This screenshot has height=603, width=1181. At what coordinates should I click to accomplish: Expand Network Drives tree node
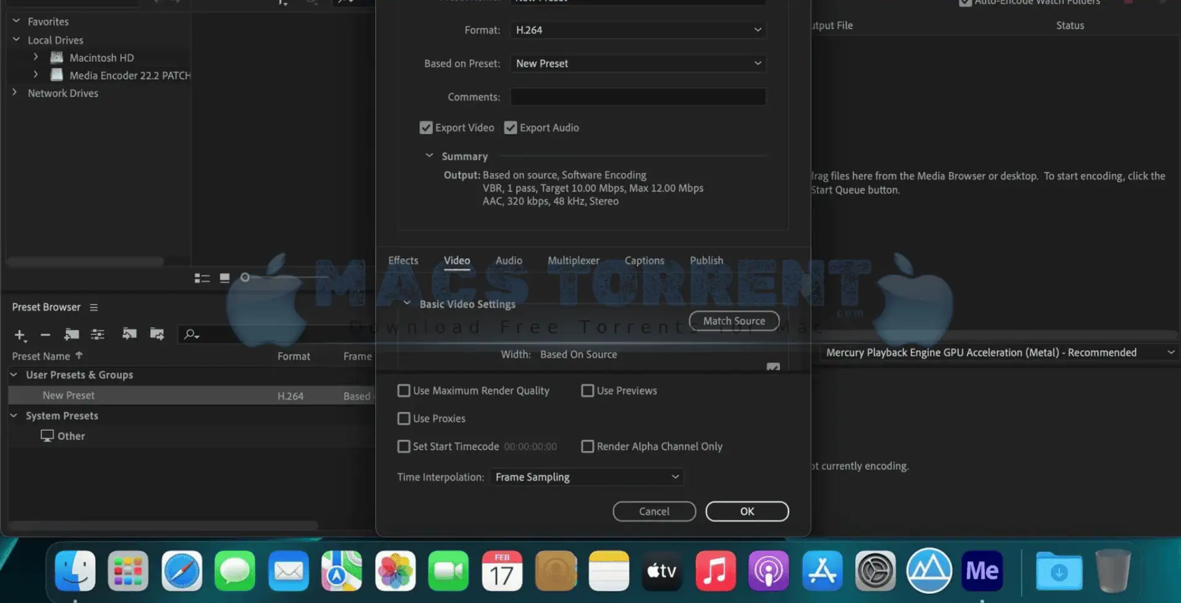15,92
